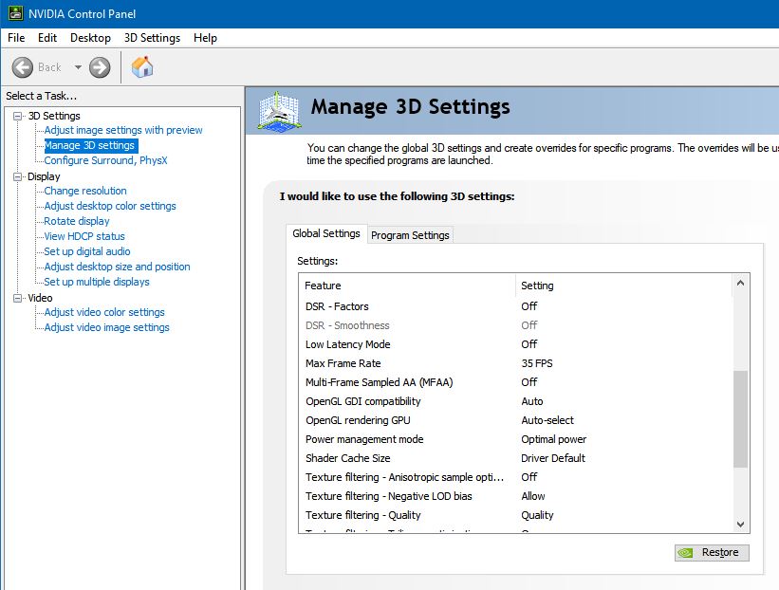Open the Back history dropdown arrow
779x590 pixels.
(x=78, y=67)
